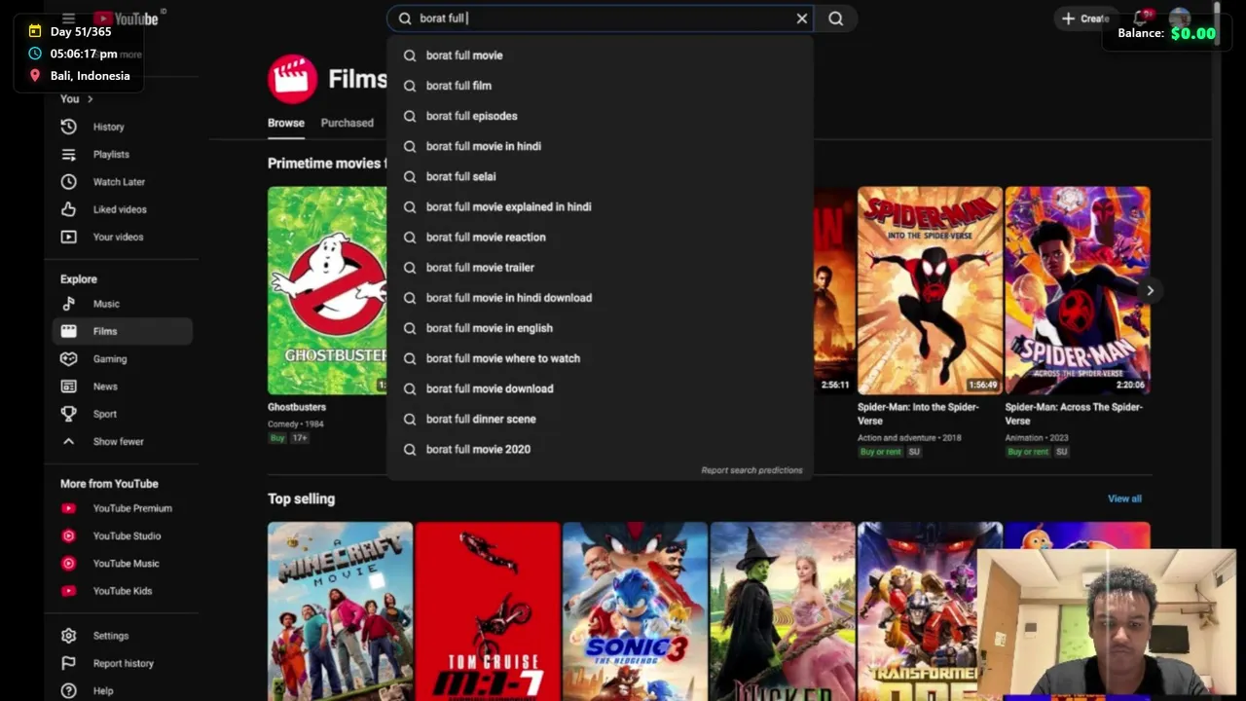Open History from the sidebar
1246x701 pixels.
[123, 127]
